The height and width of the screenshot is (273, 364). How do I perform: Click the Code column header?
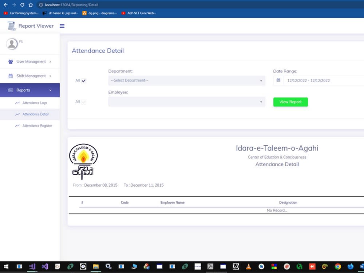pos(124,202)
